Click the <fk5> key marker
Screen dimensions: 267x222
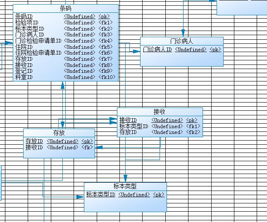tap(105, 47)
